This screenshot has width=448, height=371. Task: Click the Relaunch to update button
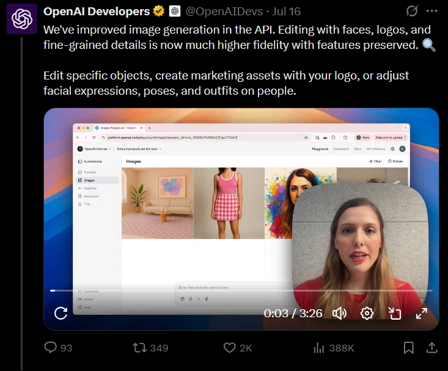390,138
